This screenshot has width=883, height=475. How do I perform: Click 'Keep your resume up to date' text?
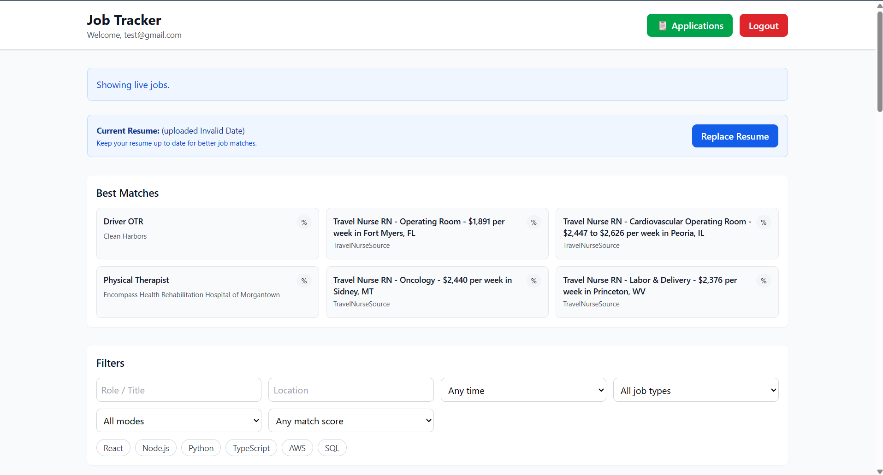(x=177, y=143)
